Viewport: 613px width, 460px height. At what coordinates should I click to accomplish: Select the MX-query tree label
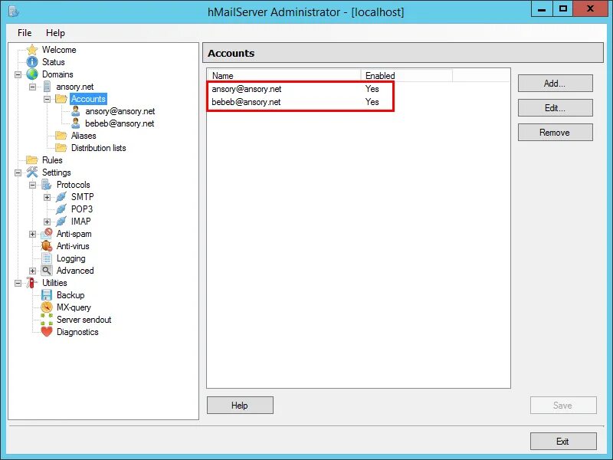[74, 307]
